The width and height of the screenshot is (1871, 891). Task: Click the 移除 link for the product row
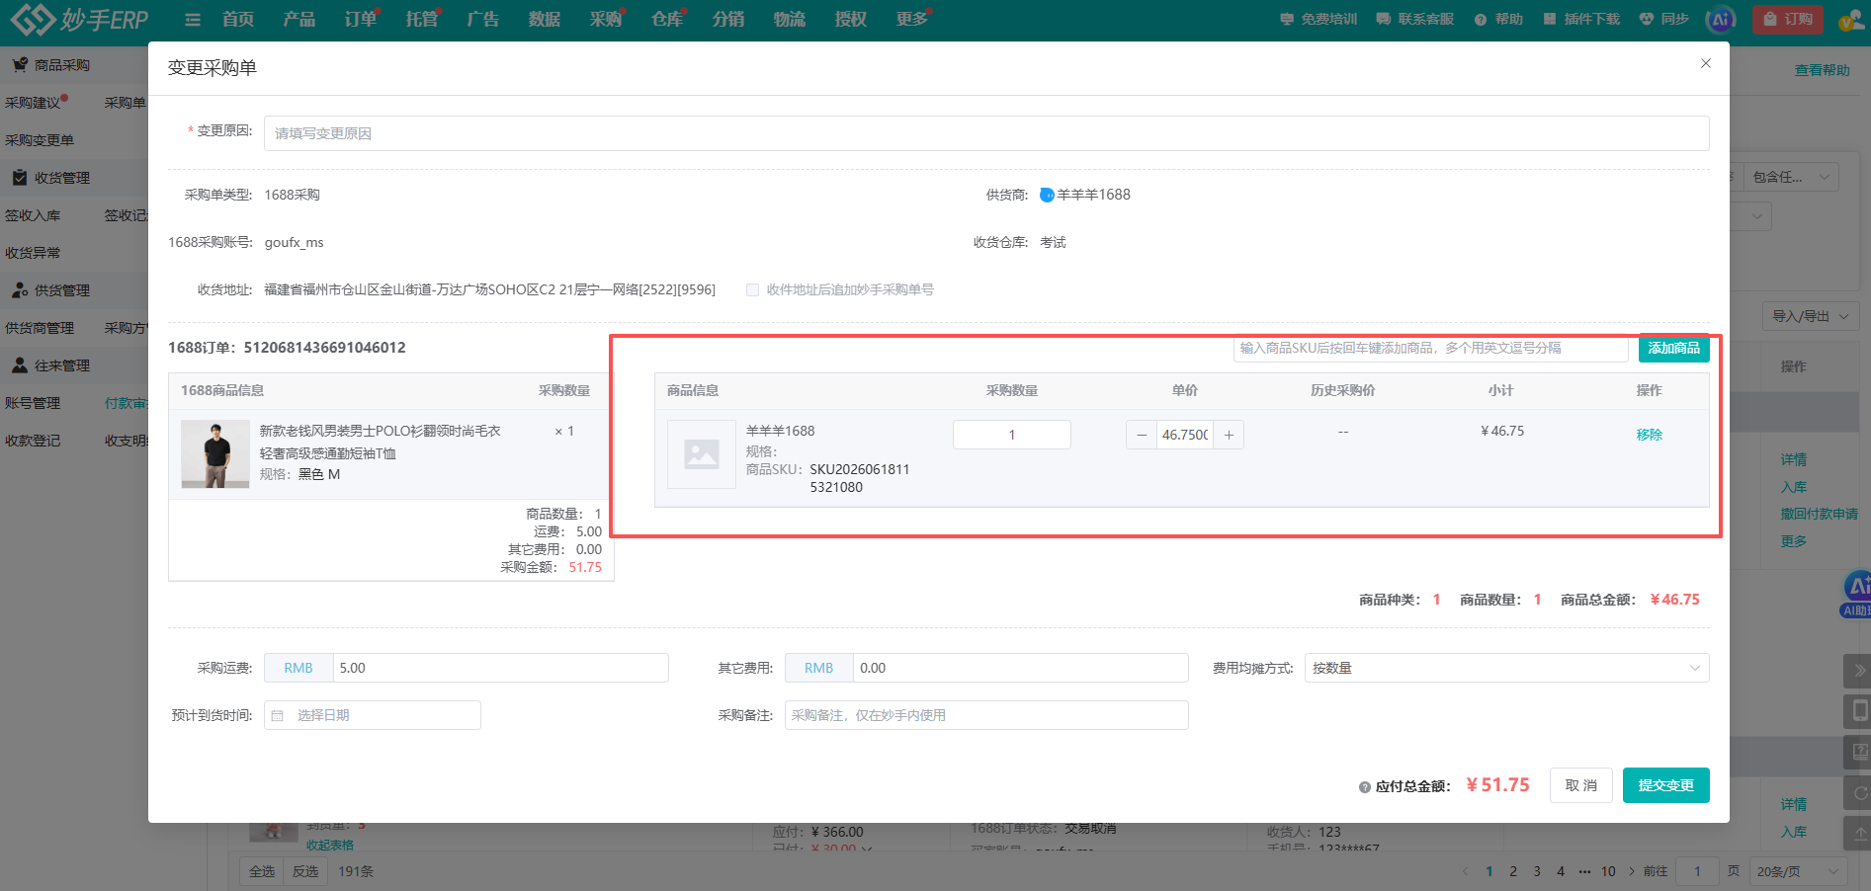1650,435
